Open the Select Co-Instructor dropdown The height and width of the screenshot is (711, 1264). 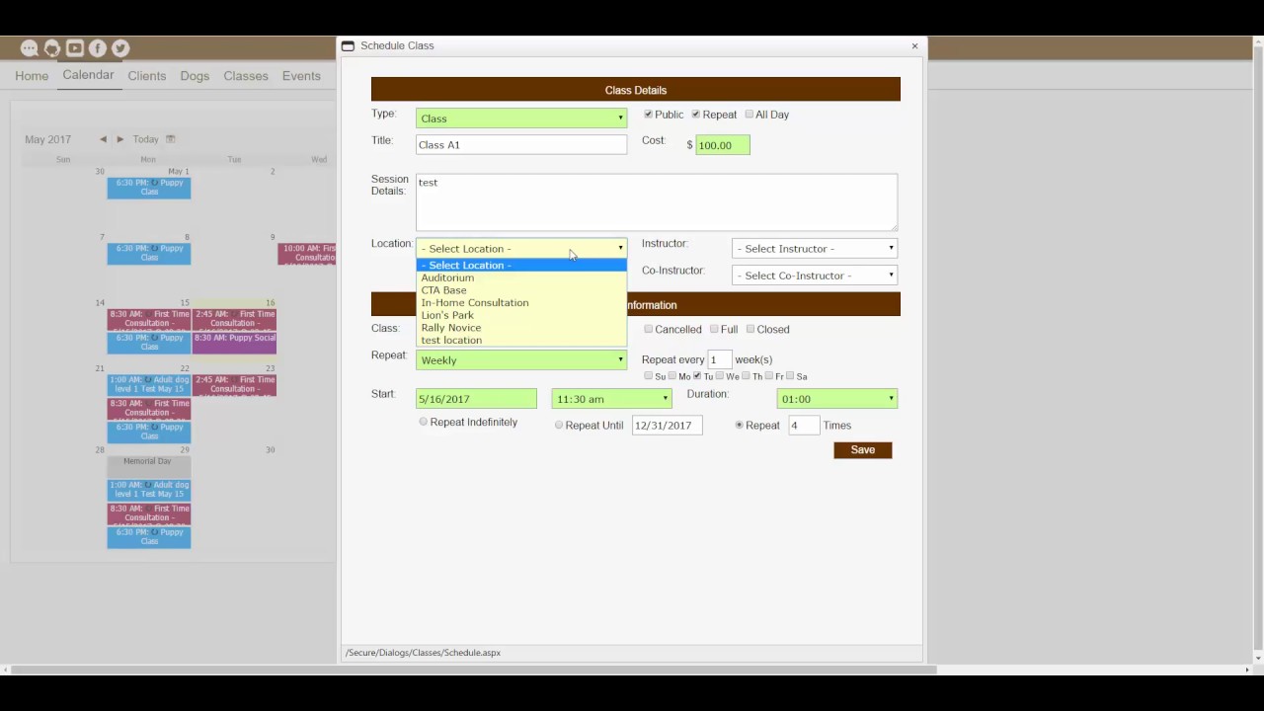coord(815,276)
